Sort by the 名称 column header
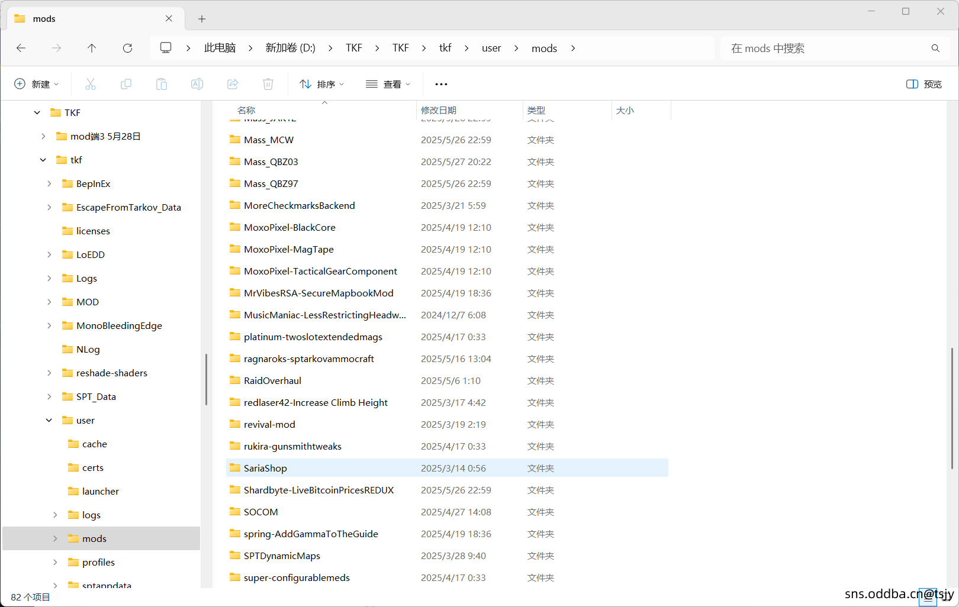The height and width of the screenshot is (607, 959). tap(246, 110)
